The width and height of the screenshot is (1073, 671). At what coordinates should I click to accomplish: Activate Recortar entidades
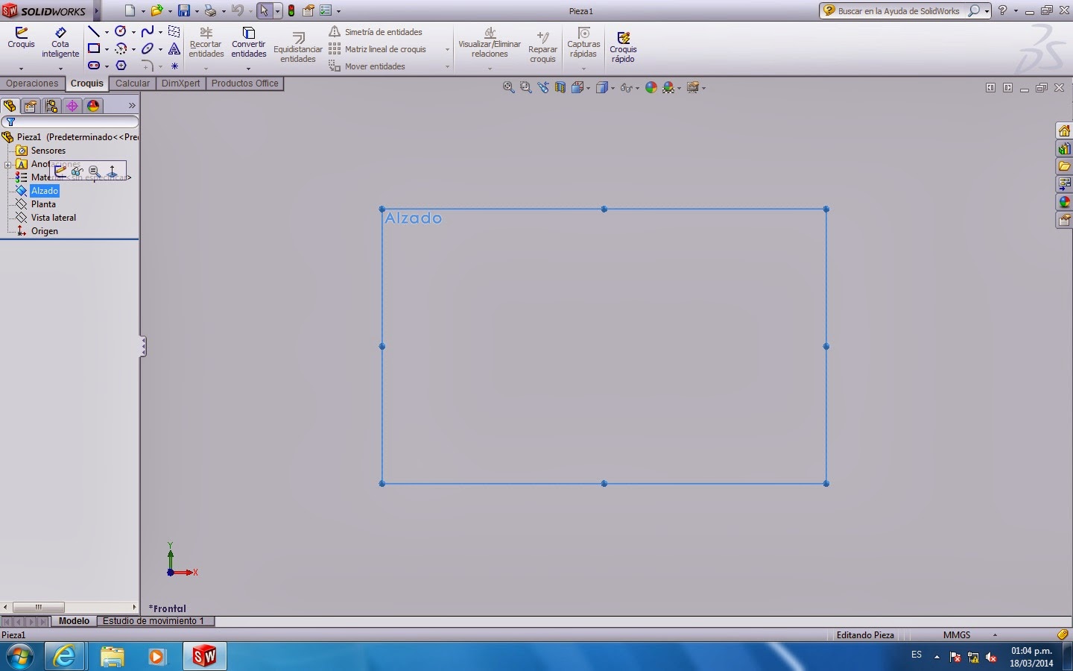pyautogui.click(x=206, y=45)
